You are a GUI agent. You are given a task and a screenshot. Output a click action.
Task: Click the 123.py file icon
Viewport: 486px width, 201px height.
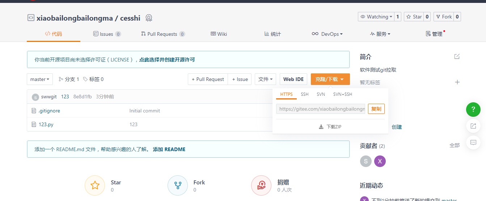34,124
